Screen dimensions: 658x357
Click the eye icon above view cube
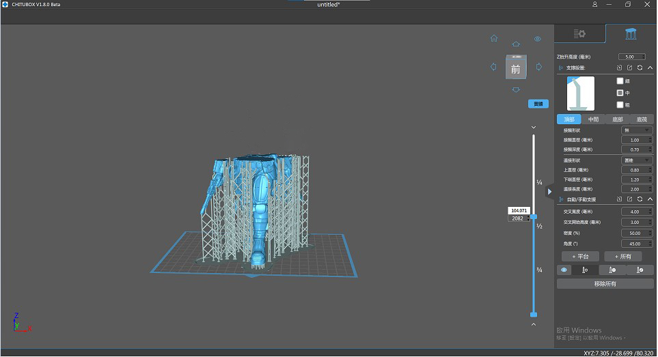click(x=538, y=39)
